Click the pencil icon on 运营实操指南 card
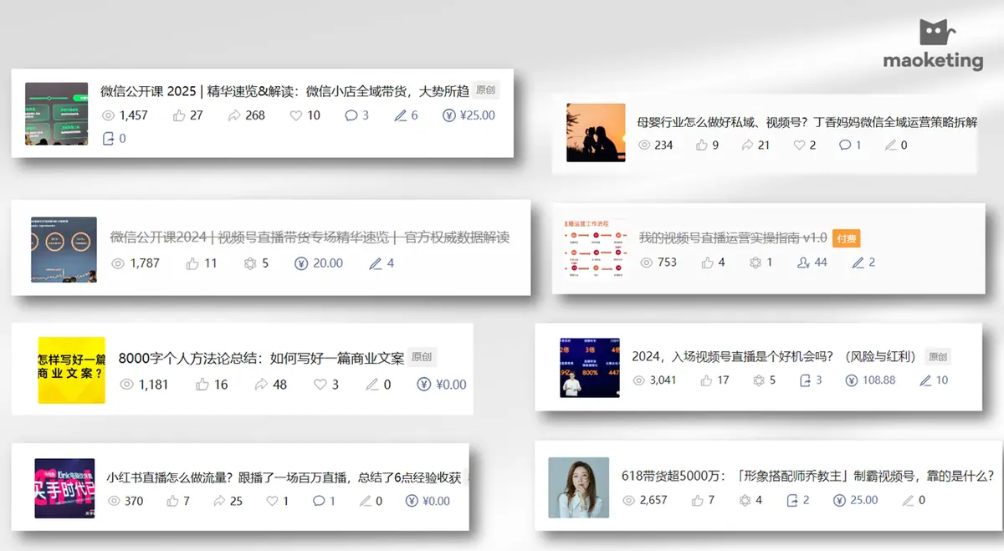This screenshot has height=551, width=1004. pos(858,263)
